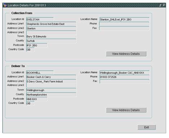Viewport: 169px width, 138px height.
Task: Select the County field showing Suffolk
Action: click(51, 41)
